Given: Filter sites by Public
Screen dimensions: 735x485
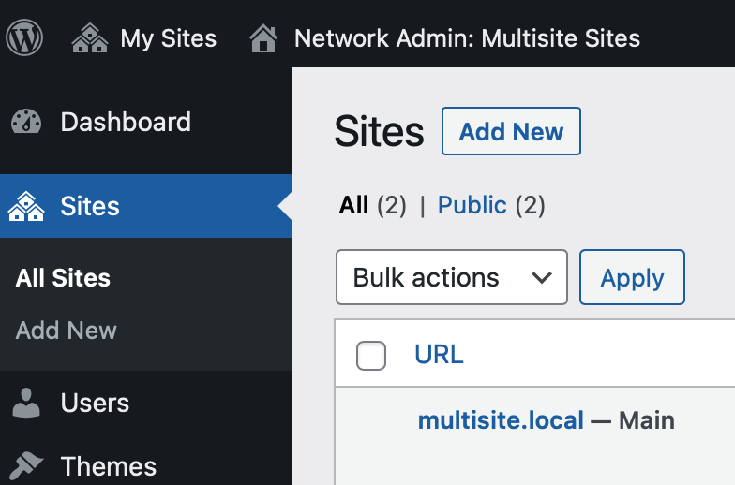Looking at the screenshot, I should click(x=472, y=206).
